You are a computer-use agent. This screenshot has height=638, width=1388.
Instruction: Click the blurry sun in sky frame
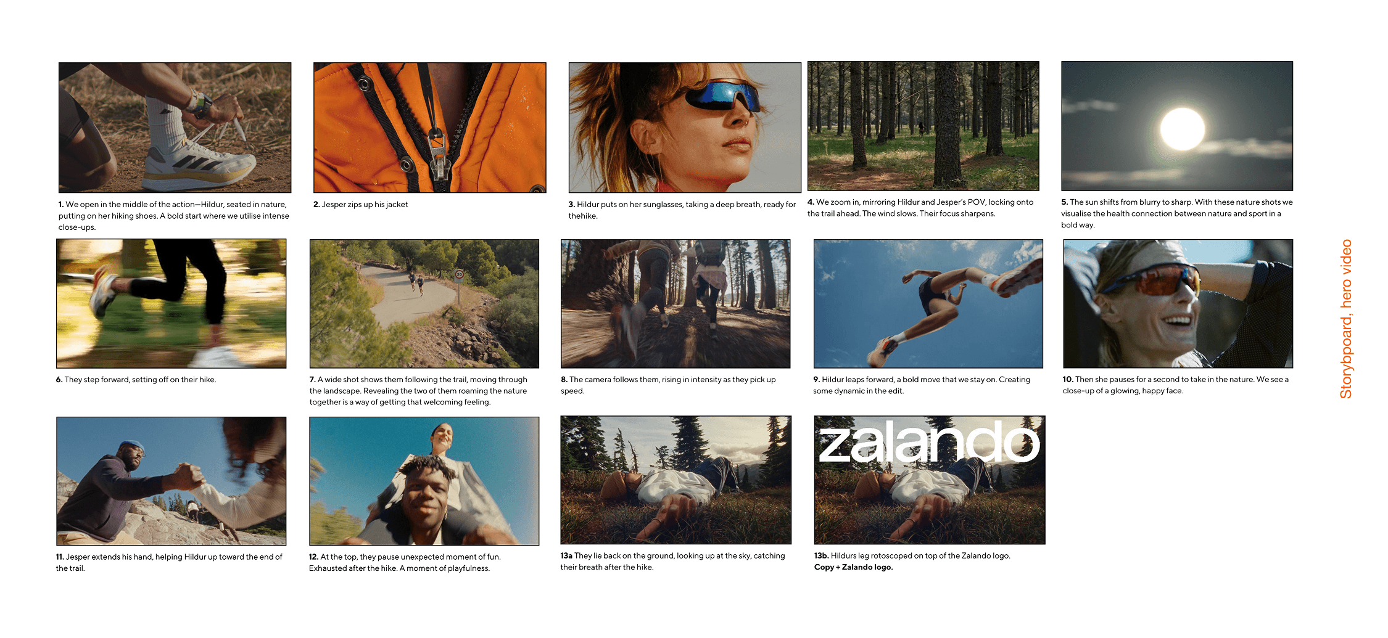pyautogui.click(x=1177, y=126)
